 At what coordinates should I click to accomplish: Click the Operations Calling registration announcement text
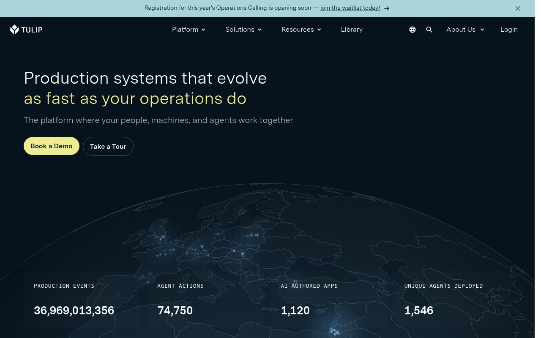point(231,8)
